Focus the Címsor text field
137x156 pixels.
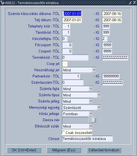point(87,139)
